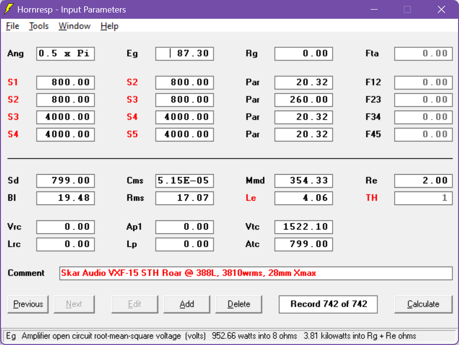459x345 pixels.
Task: Minimize the Hornresp window
Action: [x=374, y=9]
